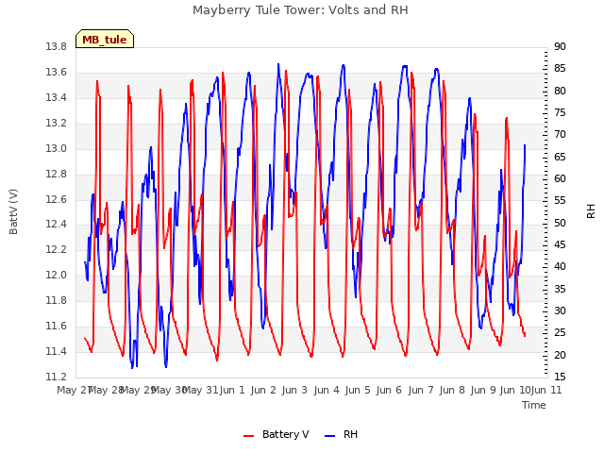This screenshot has width=604, height=453.
Task: Click the Jun 1 date tick label
Action: [x=232, y=390]
